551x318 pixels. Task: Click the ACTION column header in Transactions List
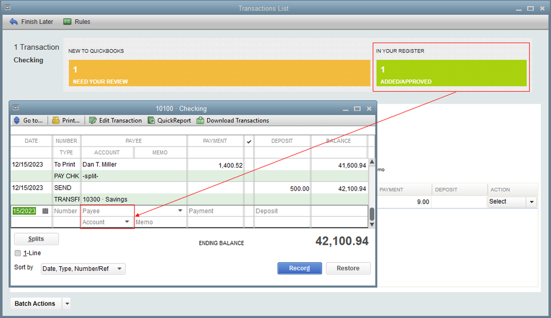click(x=500, y=190)
